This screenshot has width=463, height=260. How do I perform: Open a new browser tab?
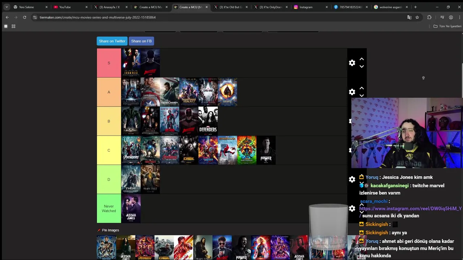point(415,7)
